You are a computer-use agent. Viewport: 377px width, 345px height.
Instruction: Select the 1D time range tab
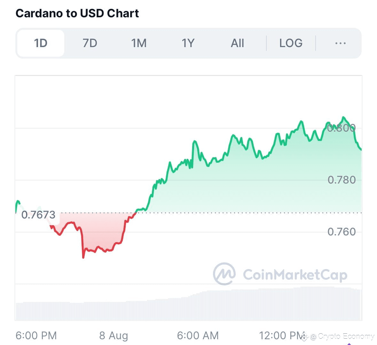pyautogui.click(x=41, y=43)
